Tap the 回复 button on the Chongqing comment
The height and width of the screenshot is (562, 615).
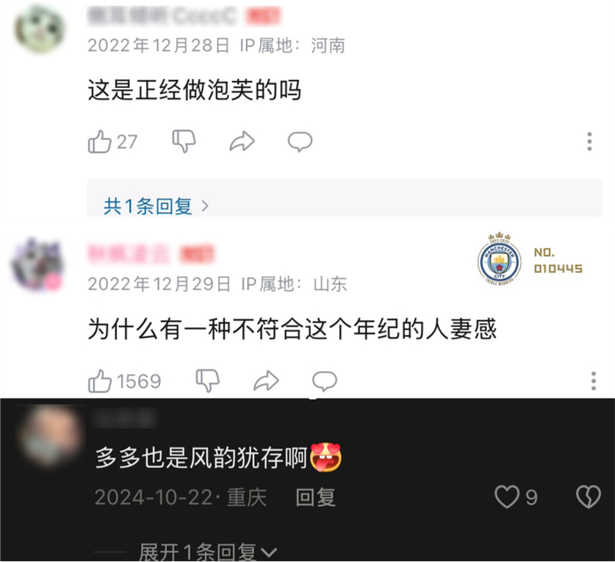tap(315, 497)
